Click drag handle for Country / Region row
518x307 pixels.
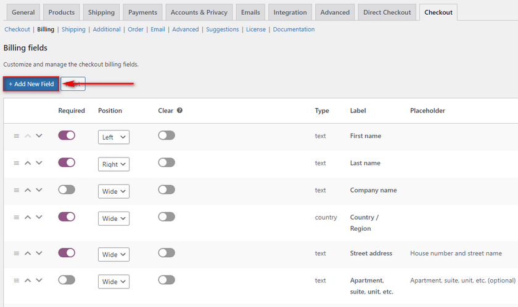coord(16,217)
